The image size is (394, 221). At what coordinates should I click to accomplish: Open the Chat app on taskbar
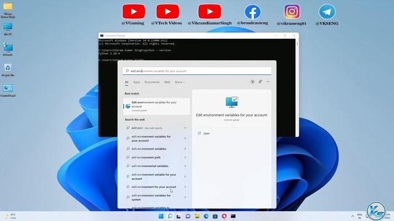(188, 216)
